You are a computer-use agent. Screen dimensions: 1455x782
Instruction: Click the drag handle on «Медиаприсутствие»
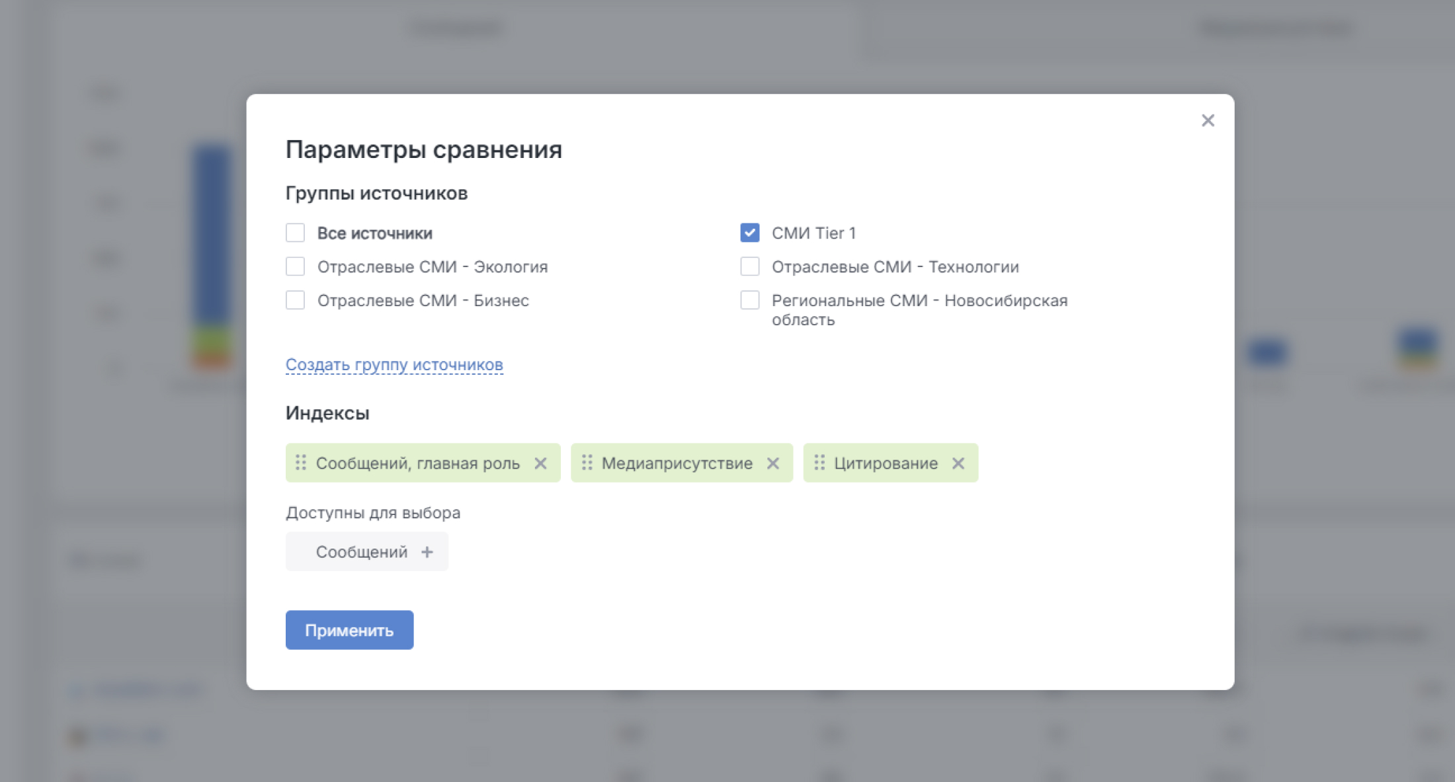[587, 463]
